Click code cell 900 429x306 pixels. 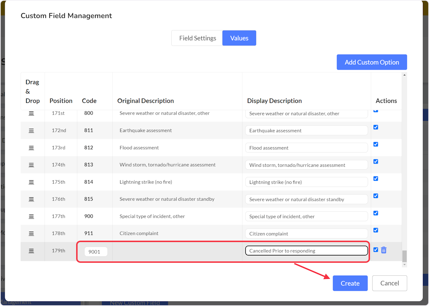(x=89, y=216)
